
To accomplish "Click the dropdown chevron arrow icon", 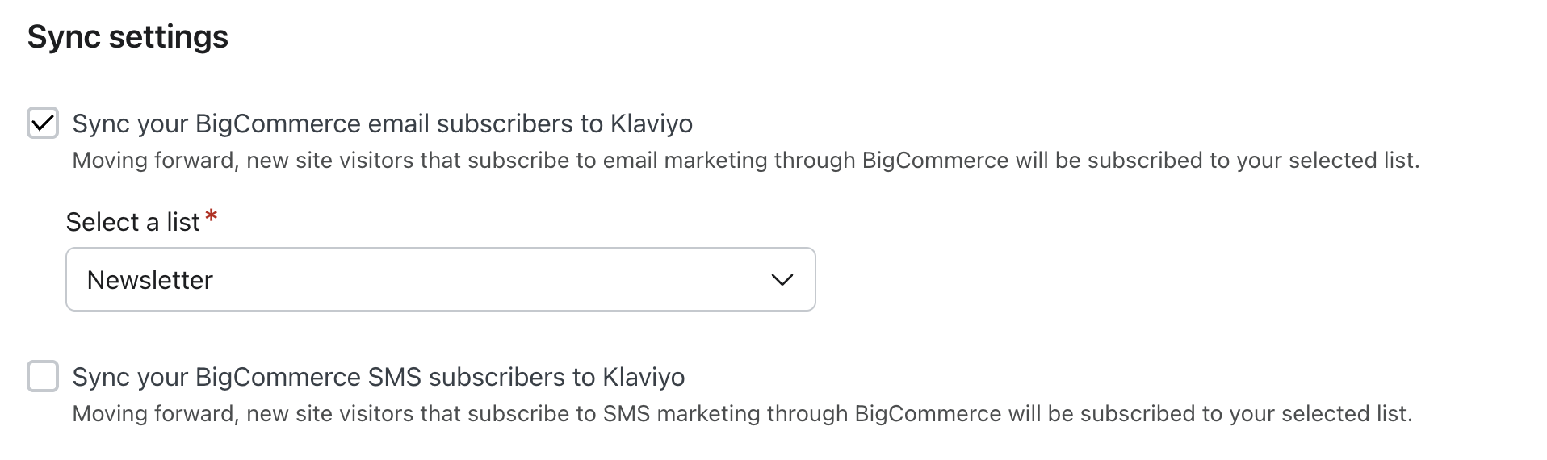I will tap(782, 280).
